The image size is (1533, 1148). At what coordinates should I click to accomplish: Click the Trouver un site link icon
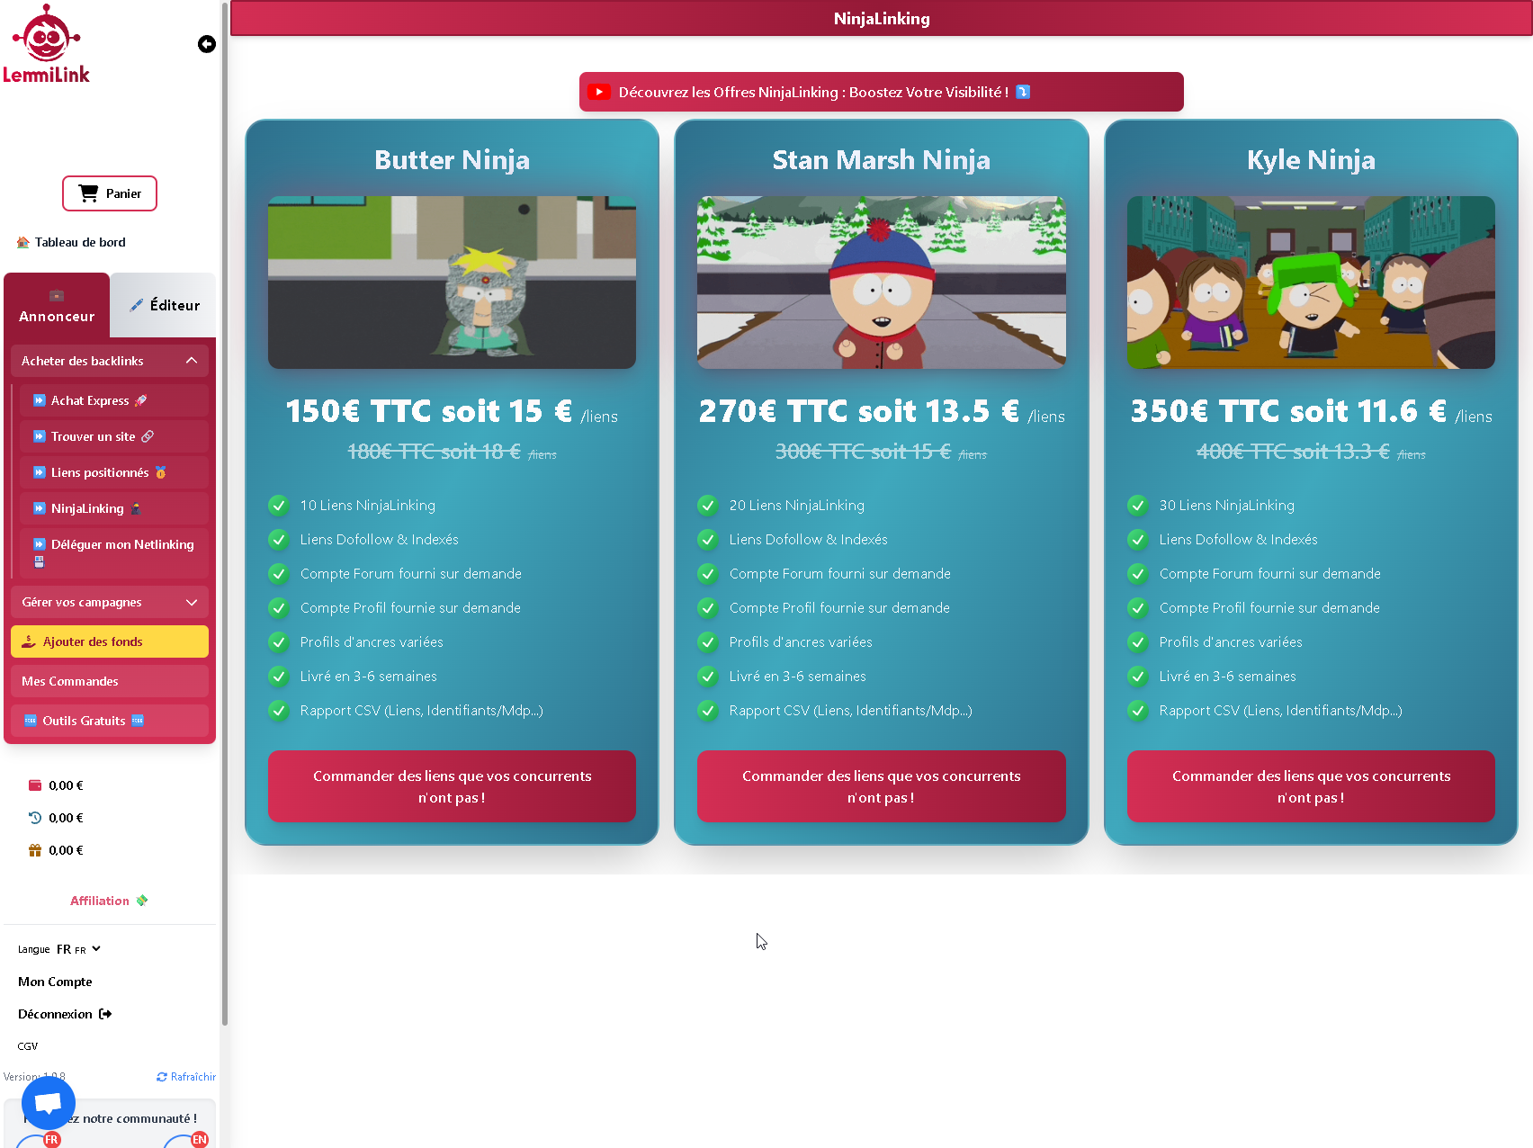[148, 436]
